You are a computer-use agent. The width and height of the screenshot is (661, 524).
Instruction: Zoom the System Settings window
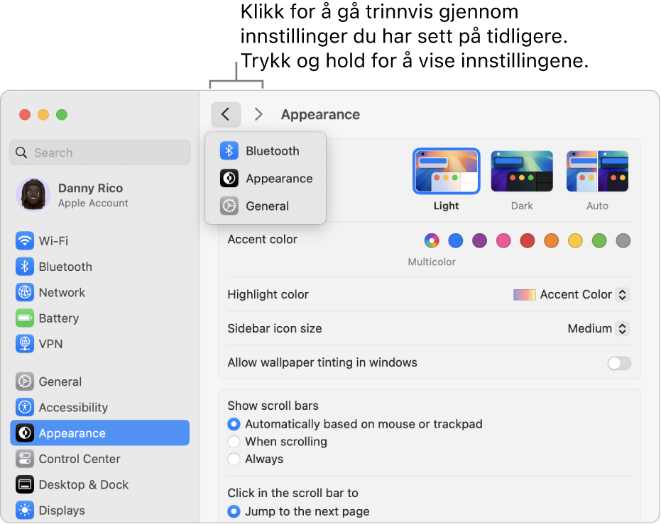tap(62, 114)
